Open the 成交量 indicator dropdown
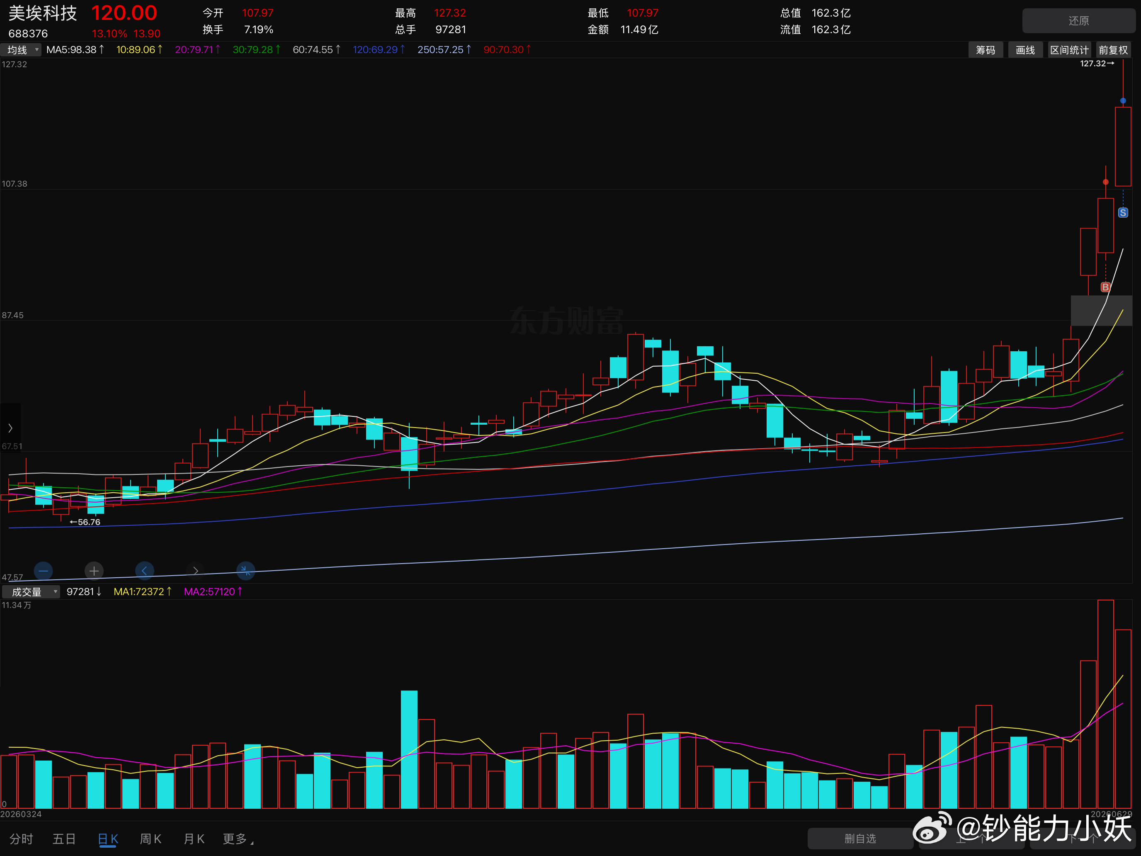Viewport: 1141px width, 856px height. coord(31,592)
